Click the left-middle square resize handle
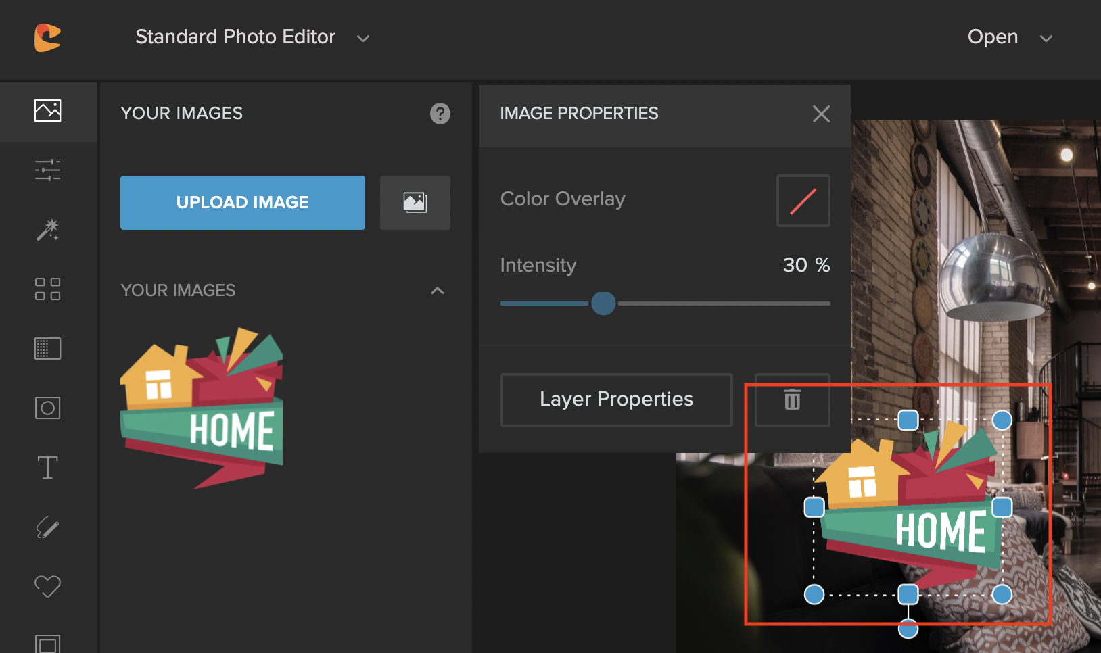This screenshot has height=653, width=1101. coord(814,508)
